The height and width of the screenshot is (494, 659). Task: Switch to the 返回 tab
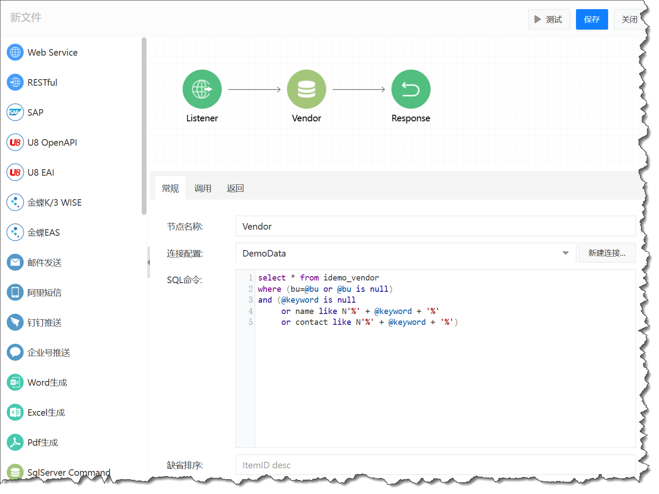tap(235, 188)
